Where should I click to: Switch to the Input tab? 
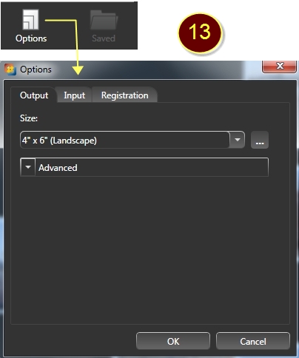pyautogui.click(x=74, y=95)
